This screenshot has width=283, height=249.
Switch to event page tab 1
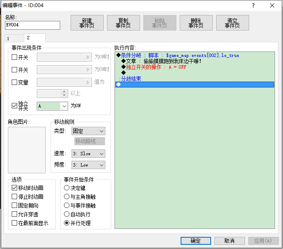point(14,39)
